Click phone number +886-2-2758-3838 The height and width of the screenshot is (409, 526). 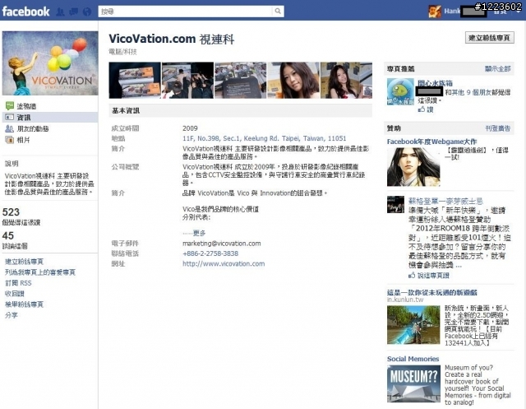click(x=210, y=253)
